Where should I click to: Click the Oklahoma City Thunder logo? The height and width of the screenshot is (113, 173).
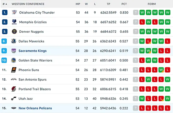(14, 12)
